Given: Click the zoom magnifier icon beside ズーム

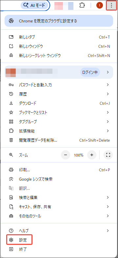Looking at the screenshot, I should pos(11,155).
